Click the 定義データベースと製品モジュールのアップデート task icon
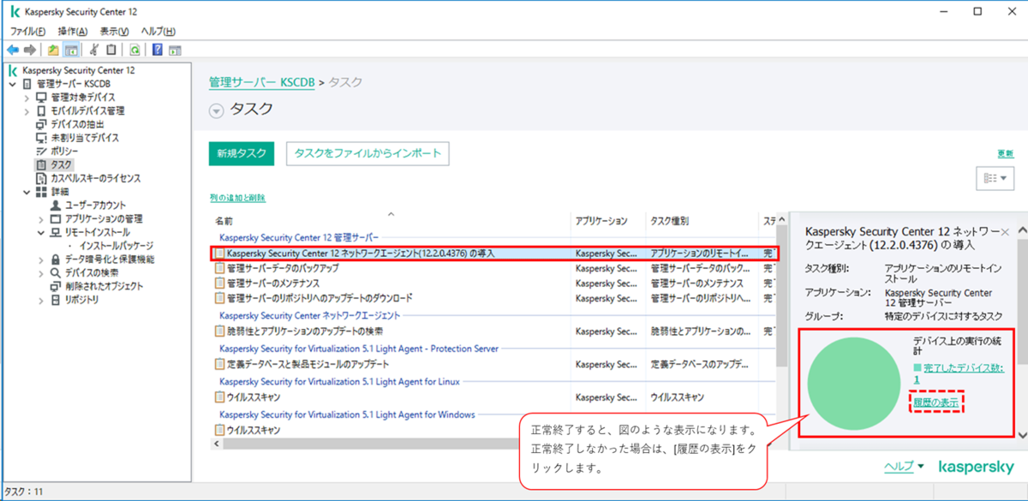Screen dimensions: 1028x501 pyautogui.click(x=219, y=364)
